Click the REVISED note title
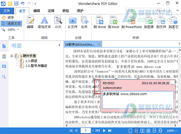 tap(108, 83)
